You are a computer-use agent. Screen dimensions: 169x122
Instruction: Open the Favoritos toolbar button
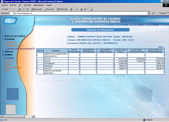coord(49,9)
